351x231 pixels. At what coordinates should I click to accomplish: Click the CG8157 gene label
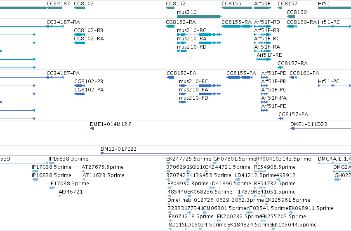tap(287, 4)
